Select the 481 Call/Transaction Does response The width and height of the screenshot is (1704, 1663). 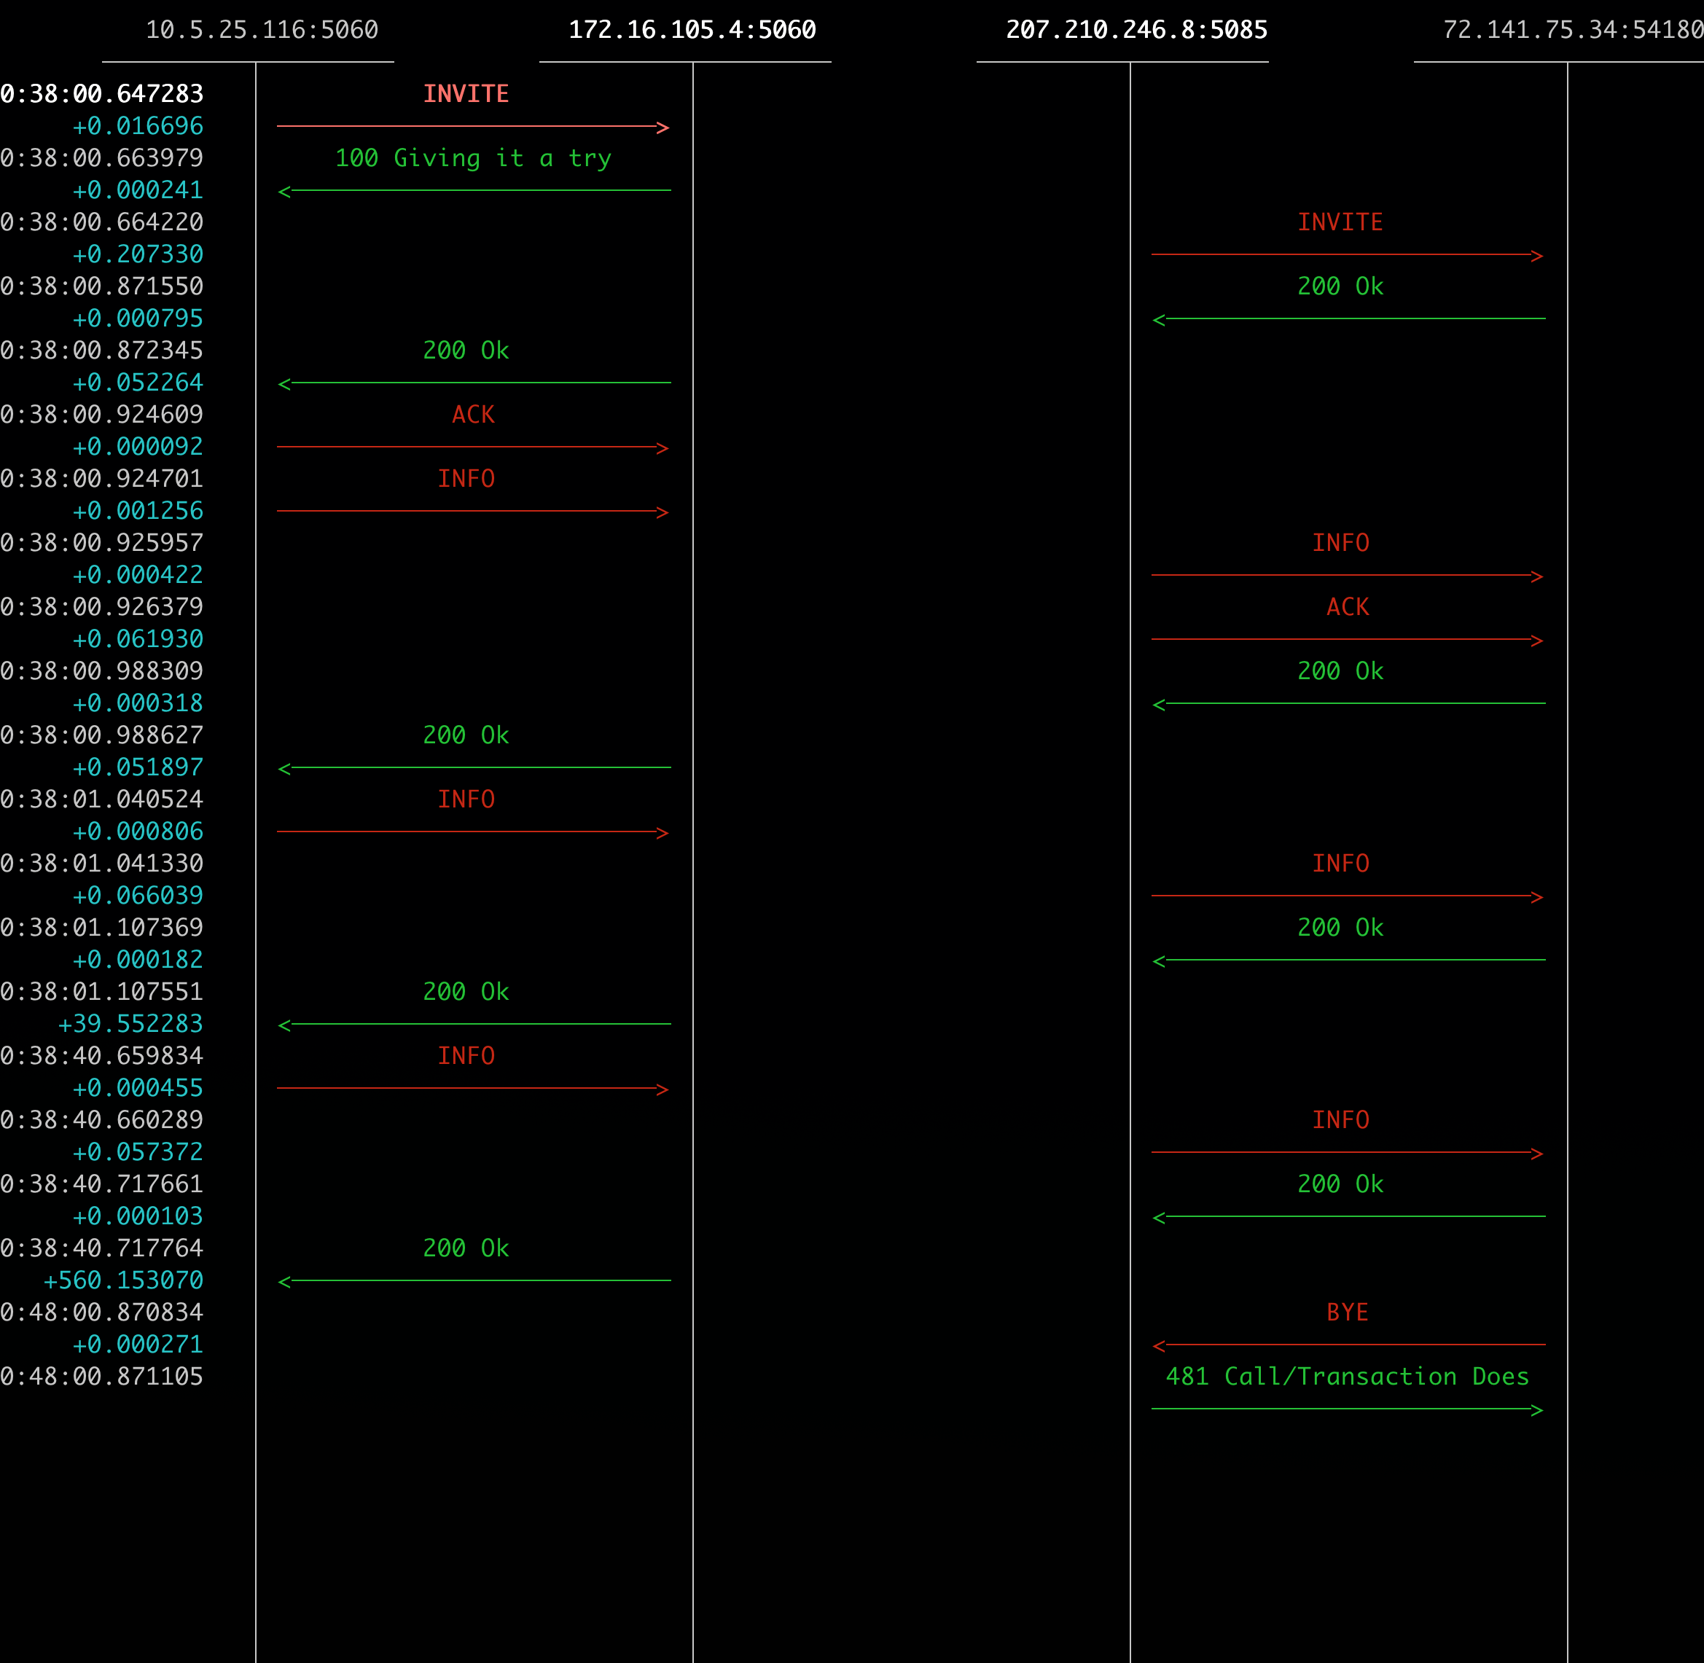1347,1377
